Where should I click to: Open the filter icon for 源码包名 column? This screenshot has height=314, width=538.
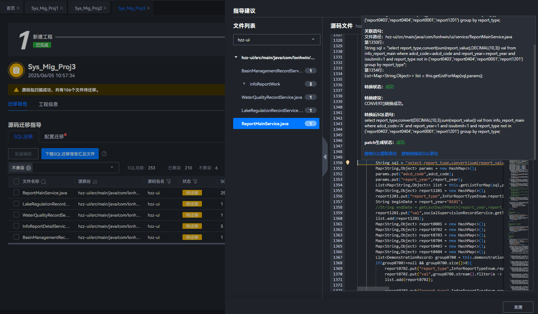tap(169, 182)
